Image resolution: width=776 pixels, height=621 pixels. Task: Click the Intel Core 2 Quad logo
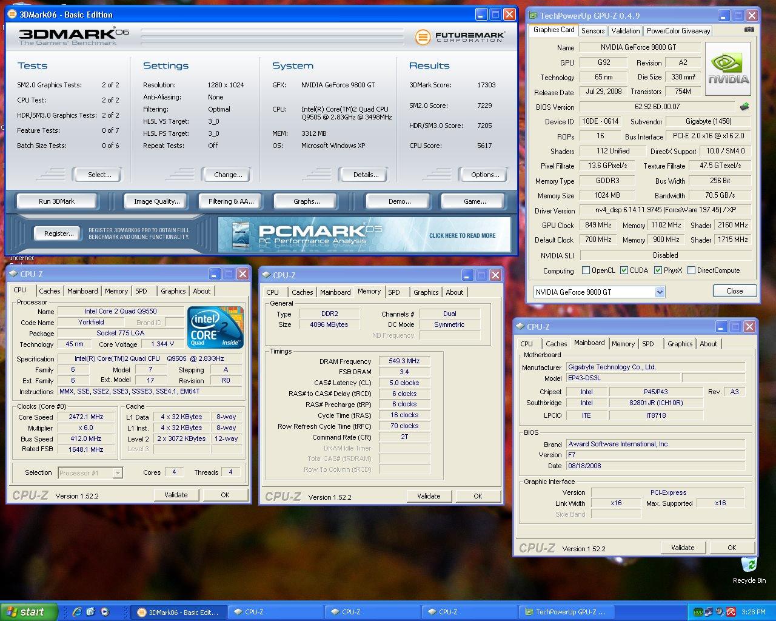[216, 327]
